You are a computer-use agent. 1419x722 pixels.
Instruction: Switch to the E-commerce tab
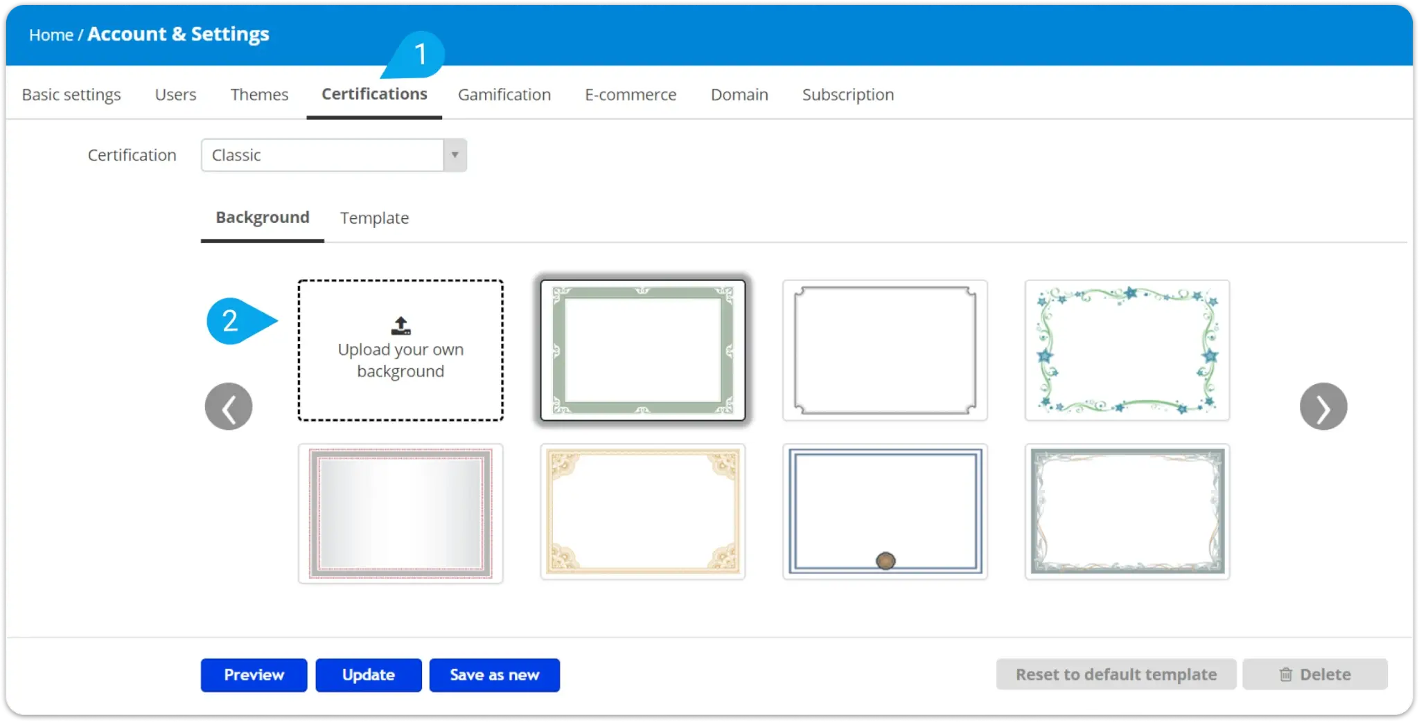[631, 95]
